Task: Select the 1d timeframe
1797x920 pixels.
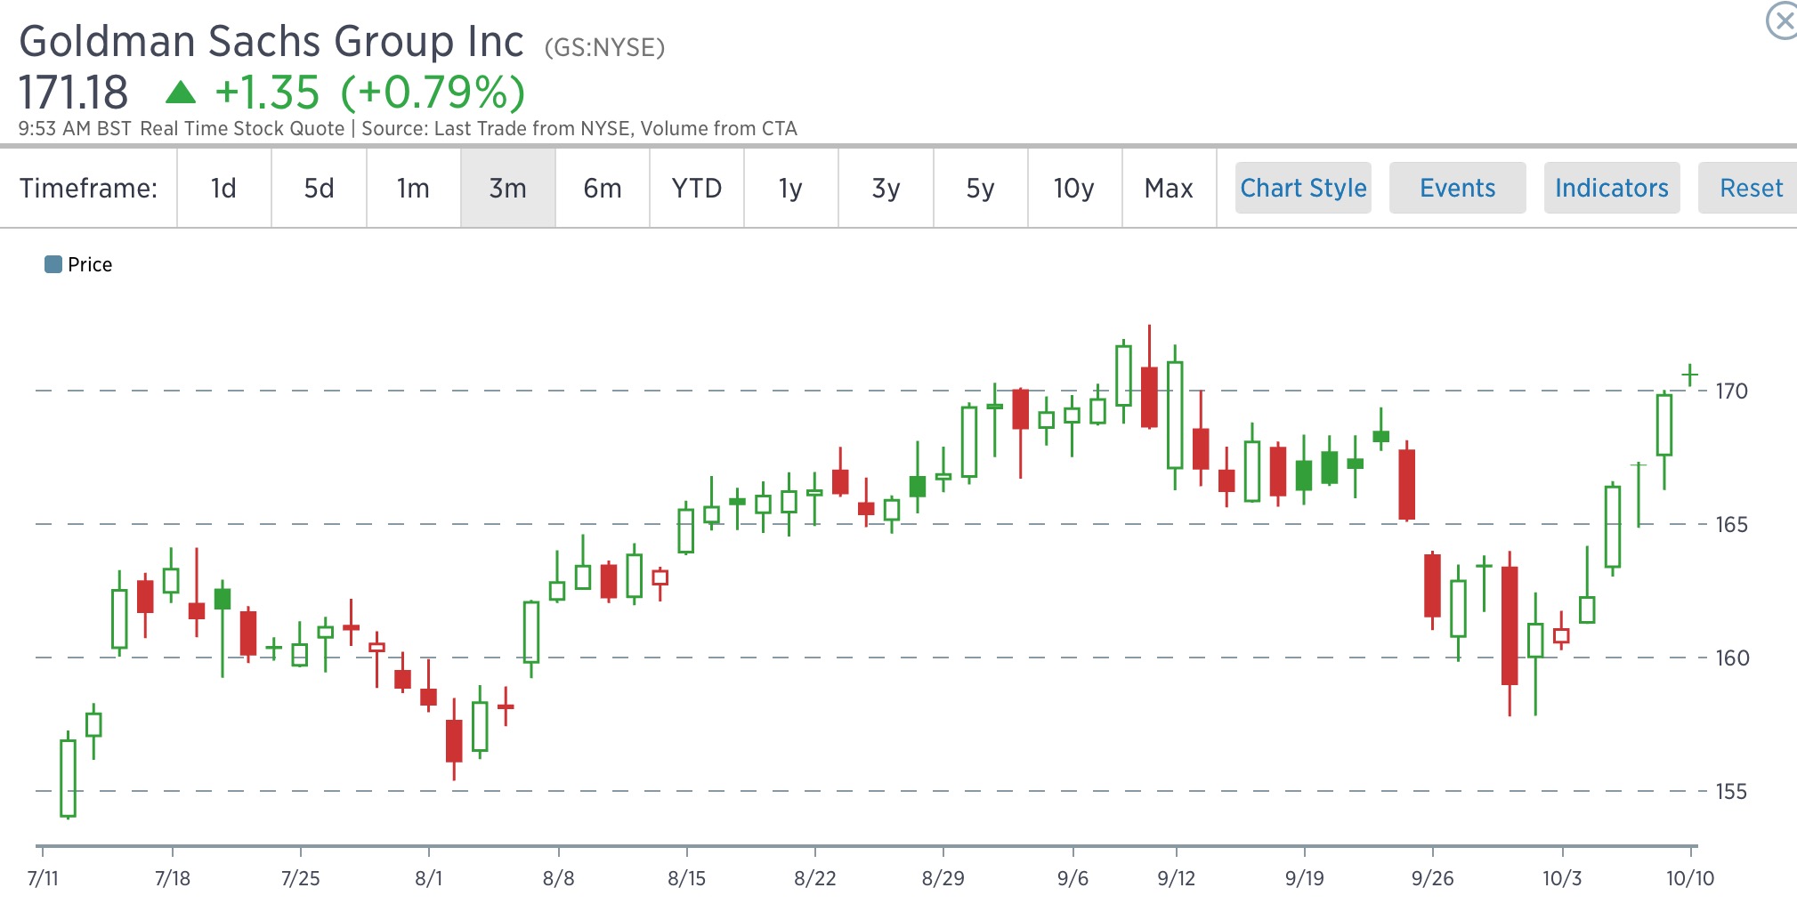Action: click(223, 188)
